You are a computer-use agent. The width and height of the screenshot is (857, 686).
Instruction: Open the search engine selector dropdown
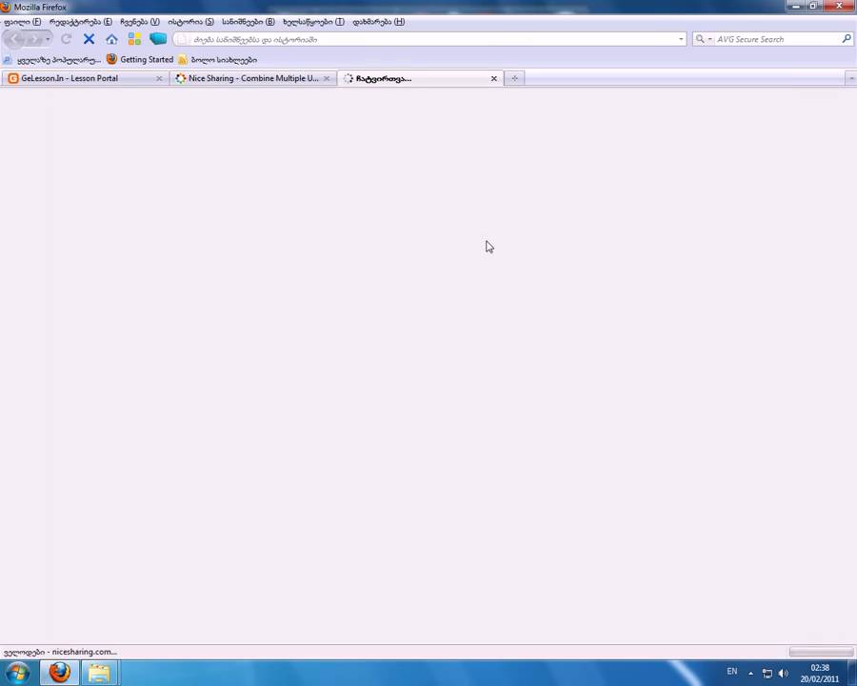(x=703, y=39)
